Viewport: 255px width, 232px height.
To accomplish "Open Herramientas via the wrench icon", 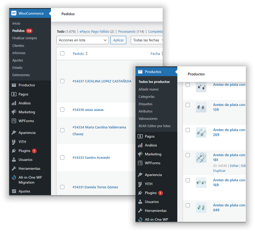I will 13,168.
